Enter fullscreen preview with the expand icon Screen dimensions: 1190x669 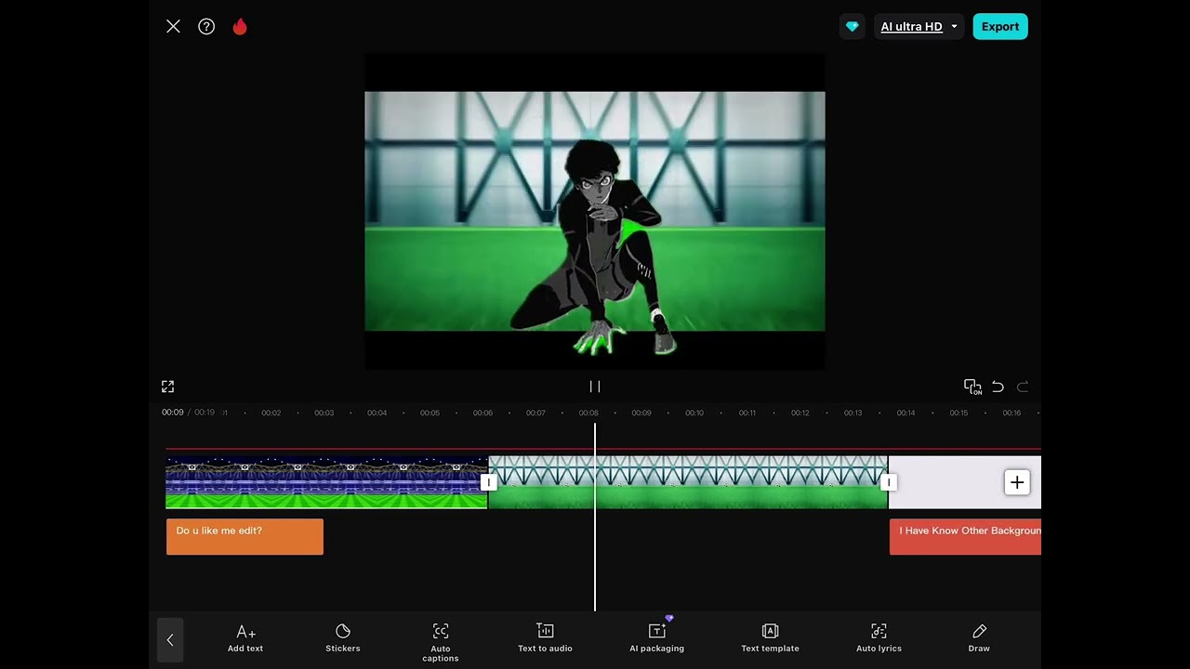(x=167, y=387)
